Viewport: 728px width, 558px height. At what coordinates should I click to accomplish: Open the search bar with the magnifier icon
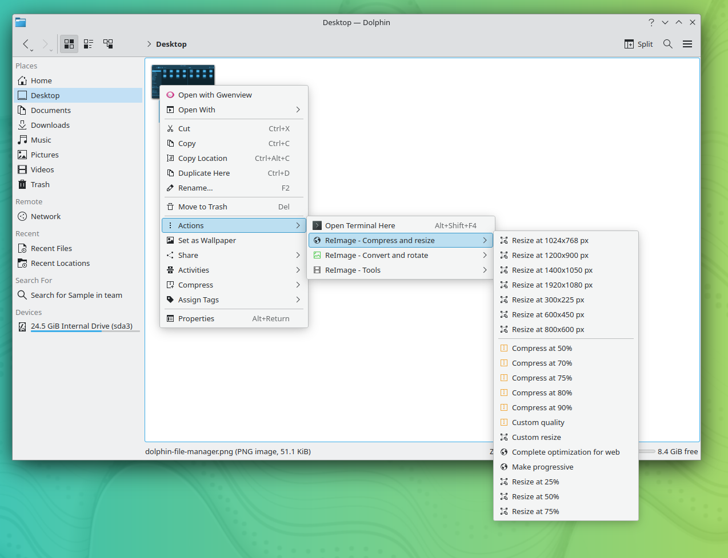click(667, 44)
